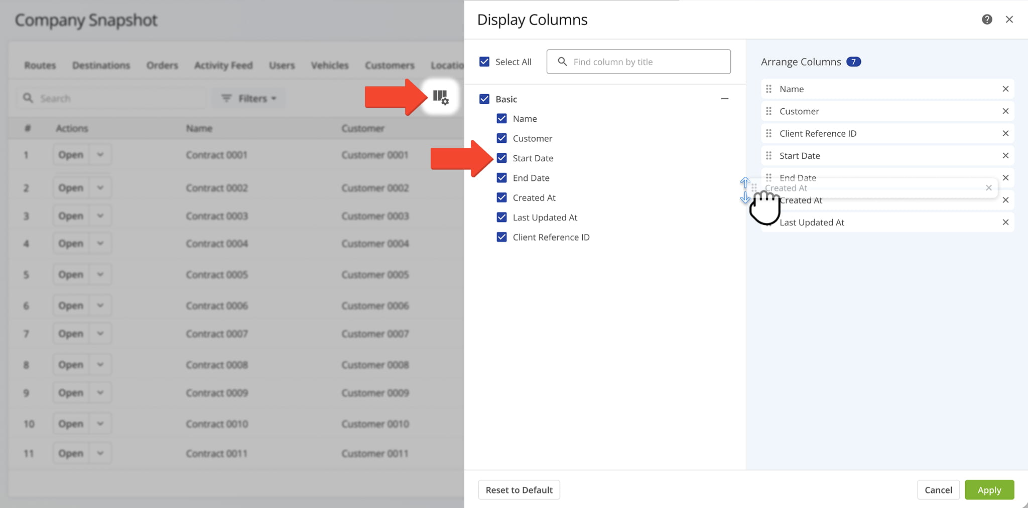
Task: Collapse the Basic column group
Action: click(724, 99)
